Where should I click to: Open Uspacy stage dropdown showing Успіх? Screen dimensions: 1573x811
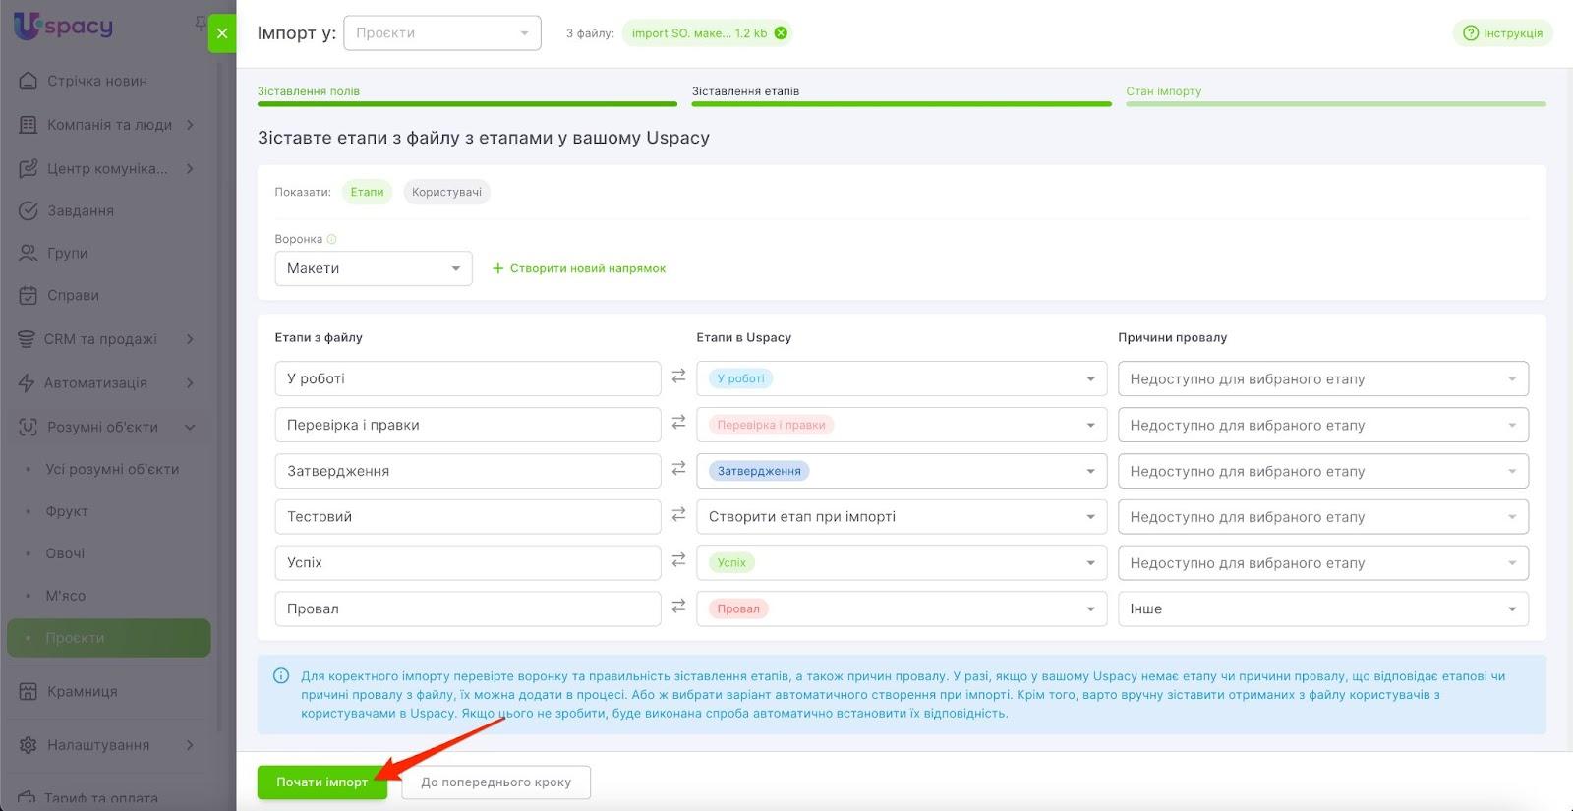coord(902,562)
